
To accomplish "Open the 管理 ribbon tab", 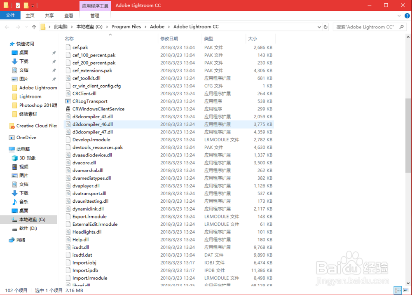I will (x=95, y=16).
